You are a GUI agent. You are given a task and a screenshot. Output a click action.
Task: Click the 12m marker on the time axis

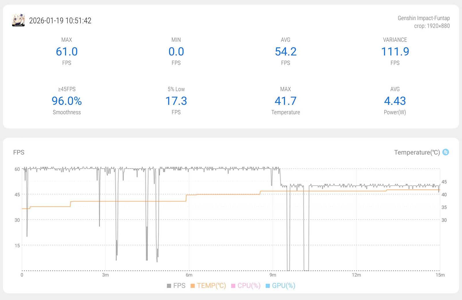[x=356, y=275]
